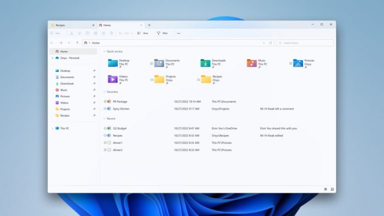Viewport: 384px width, 216px height.
Task: Unpin Desktop using its sidebar pin icon
Action: click(x=94, y=70)
